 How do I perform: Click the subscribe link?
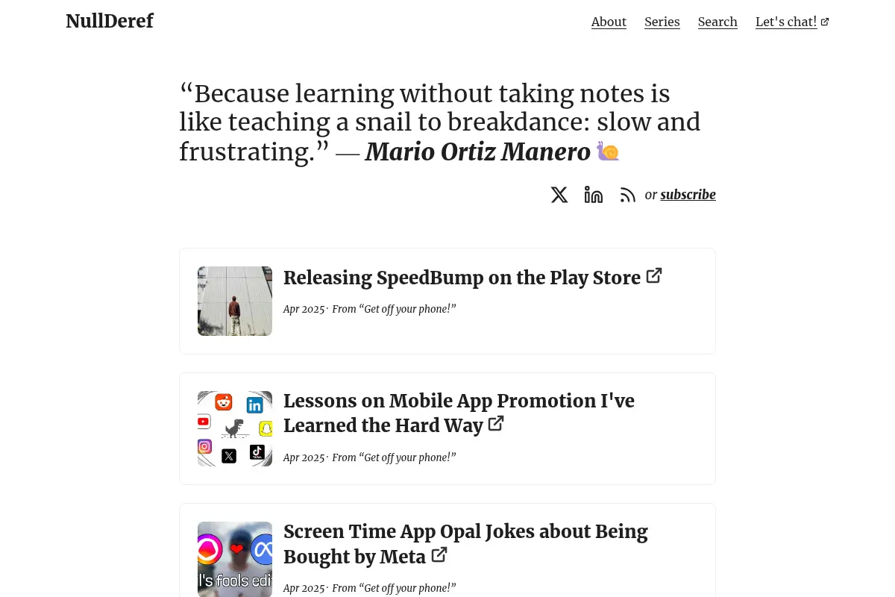click(688, 195)
